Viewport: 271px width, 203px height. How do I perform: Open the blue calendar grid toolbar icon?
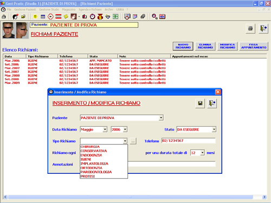[43, 17]
